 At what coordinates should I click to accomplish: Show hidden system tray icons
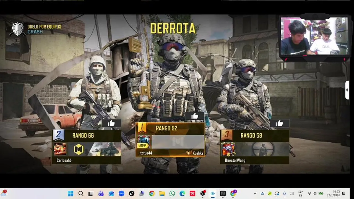255,193
